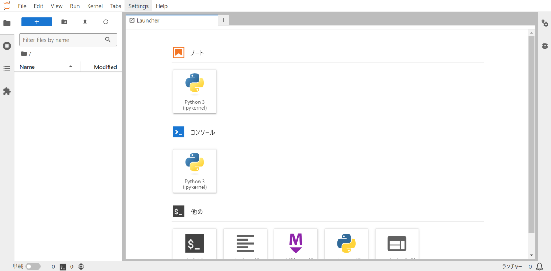Show the Table of Contents panel
The width and height of the screenshot is (551, 271).
6,68
